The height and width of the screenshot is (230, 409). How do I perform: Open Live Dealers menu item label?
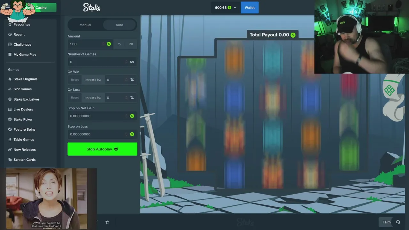pyautogui.click(x=23, y=109)
